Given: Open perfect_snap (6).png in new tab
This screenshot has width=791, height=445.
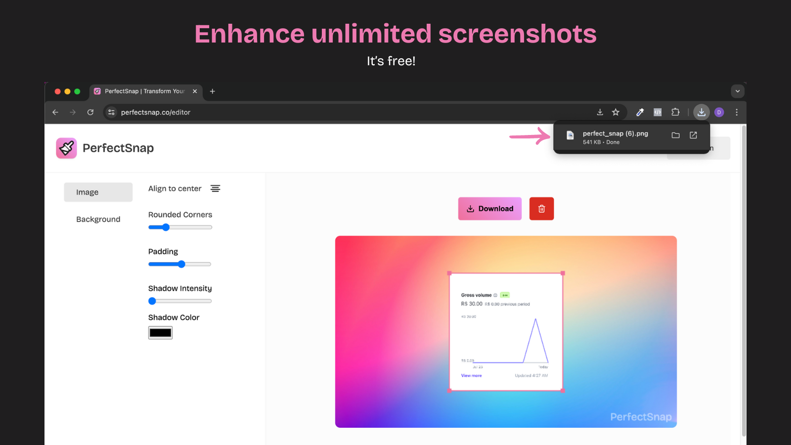Looking at the screenshot, I should 693,135.
